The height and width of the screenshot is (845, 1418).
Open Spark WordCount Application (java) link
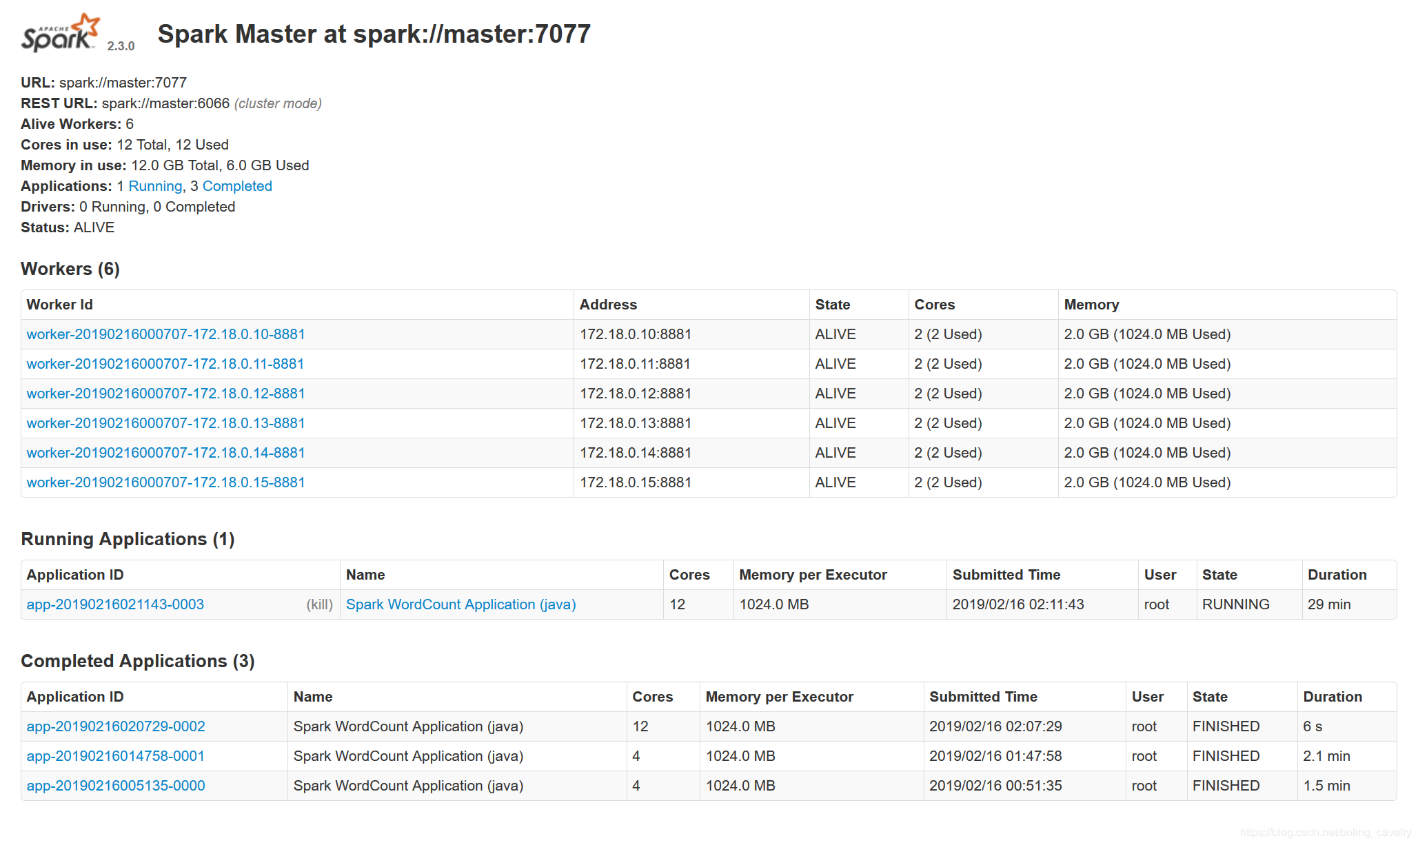point(460,604)
